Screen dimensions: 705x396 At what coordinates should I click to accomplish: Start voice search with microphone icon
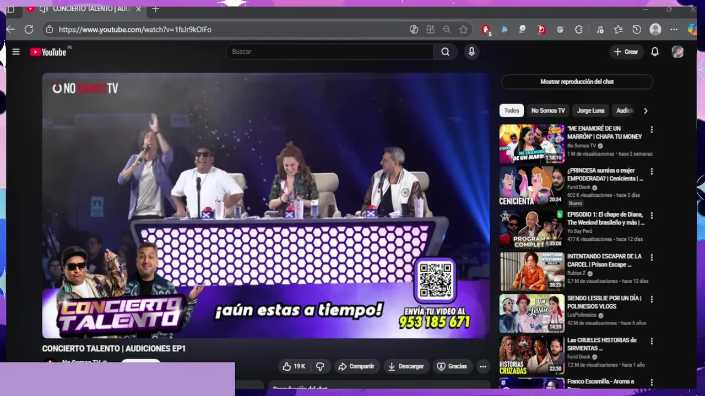[x=471, y=52]
